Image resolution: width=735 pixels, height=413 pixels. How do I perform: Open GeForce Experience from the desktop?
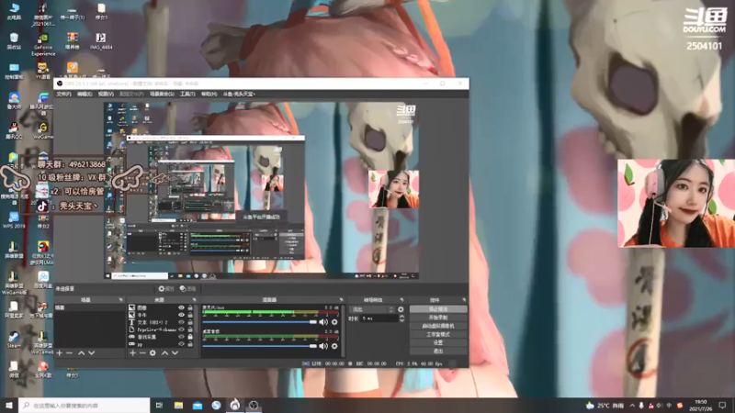click(x=43, y=44)
